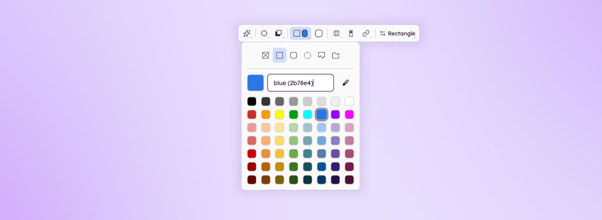Pick the crown-topped shape style
This screenshot has width=602, height=220.
336,55
